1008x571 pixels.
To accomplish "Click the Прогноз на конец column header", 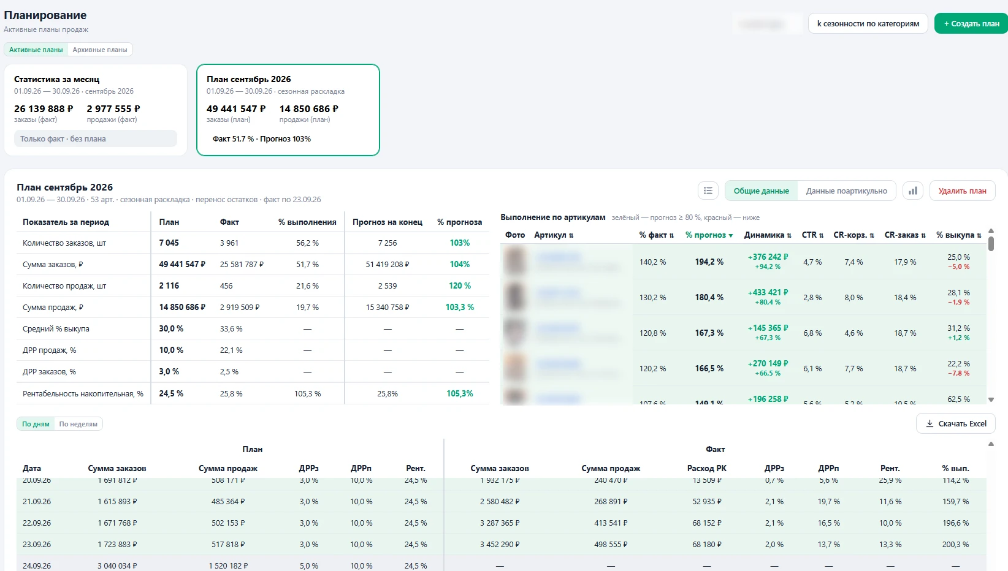I will 388,222.
